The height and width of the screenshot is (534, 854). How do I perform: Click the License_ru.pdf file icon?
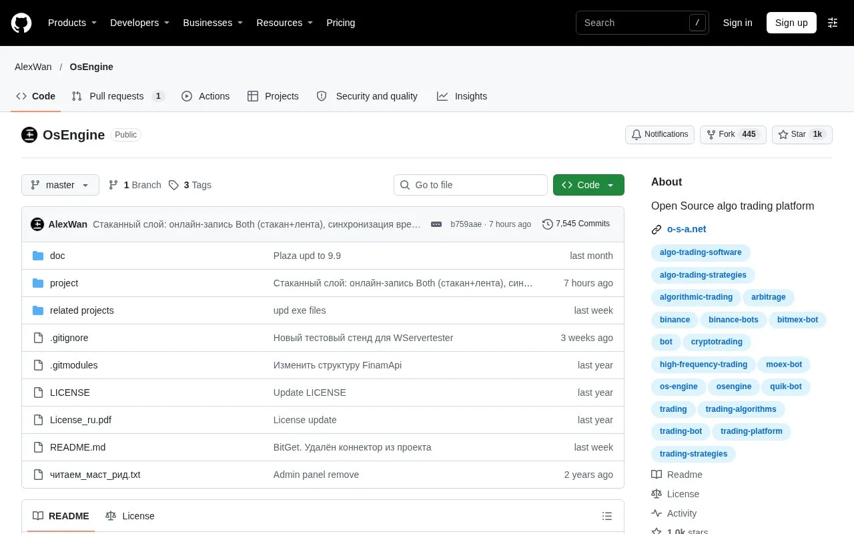pos(38,420)
